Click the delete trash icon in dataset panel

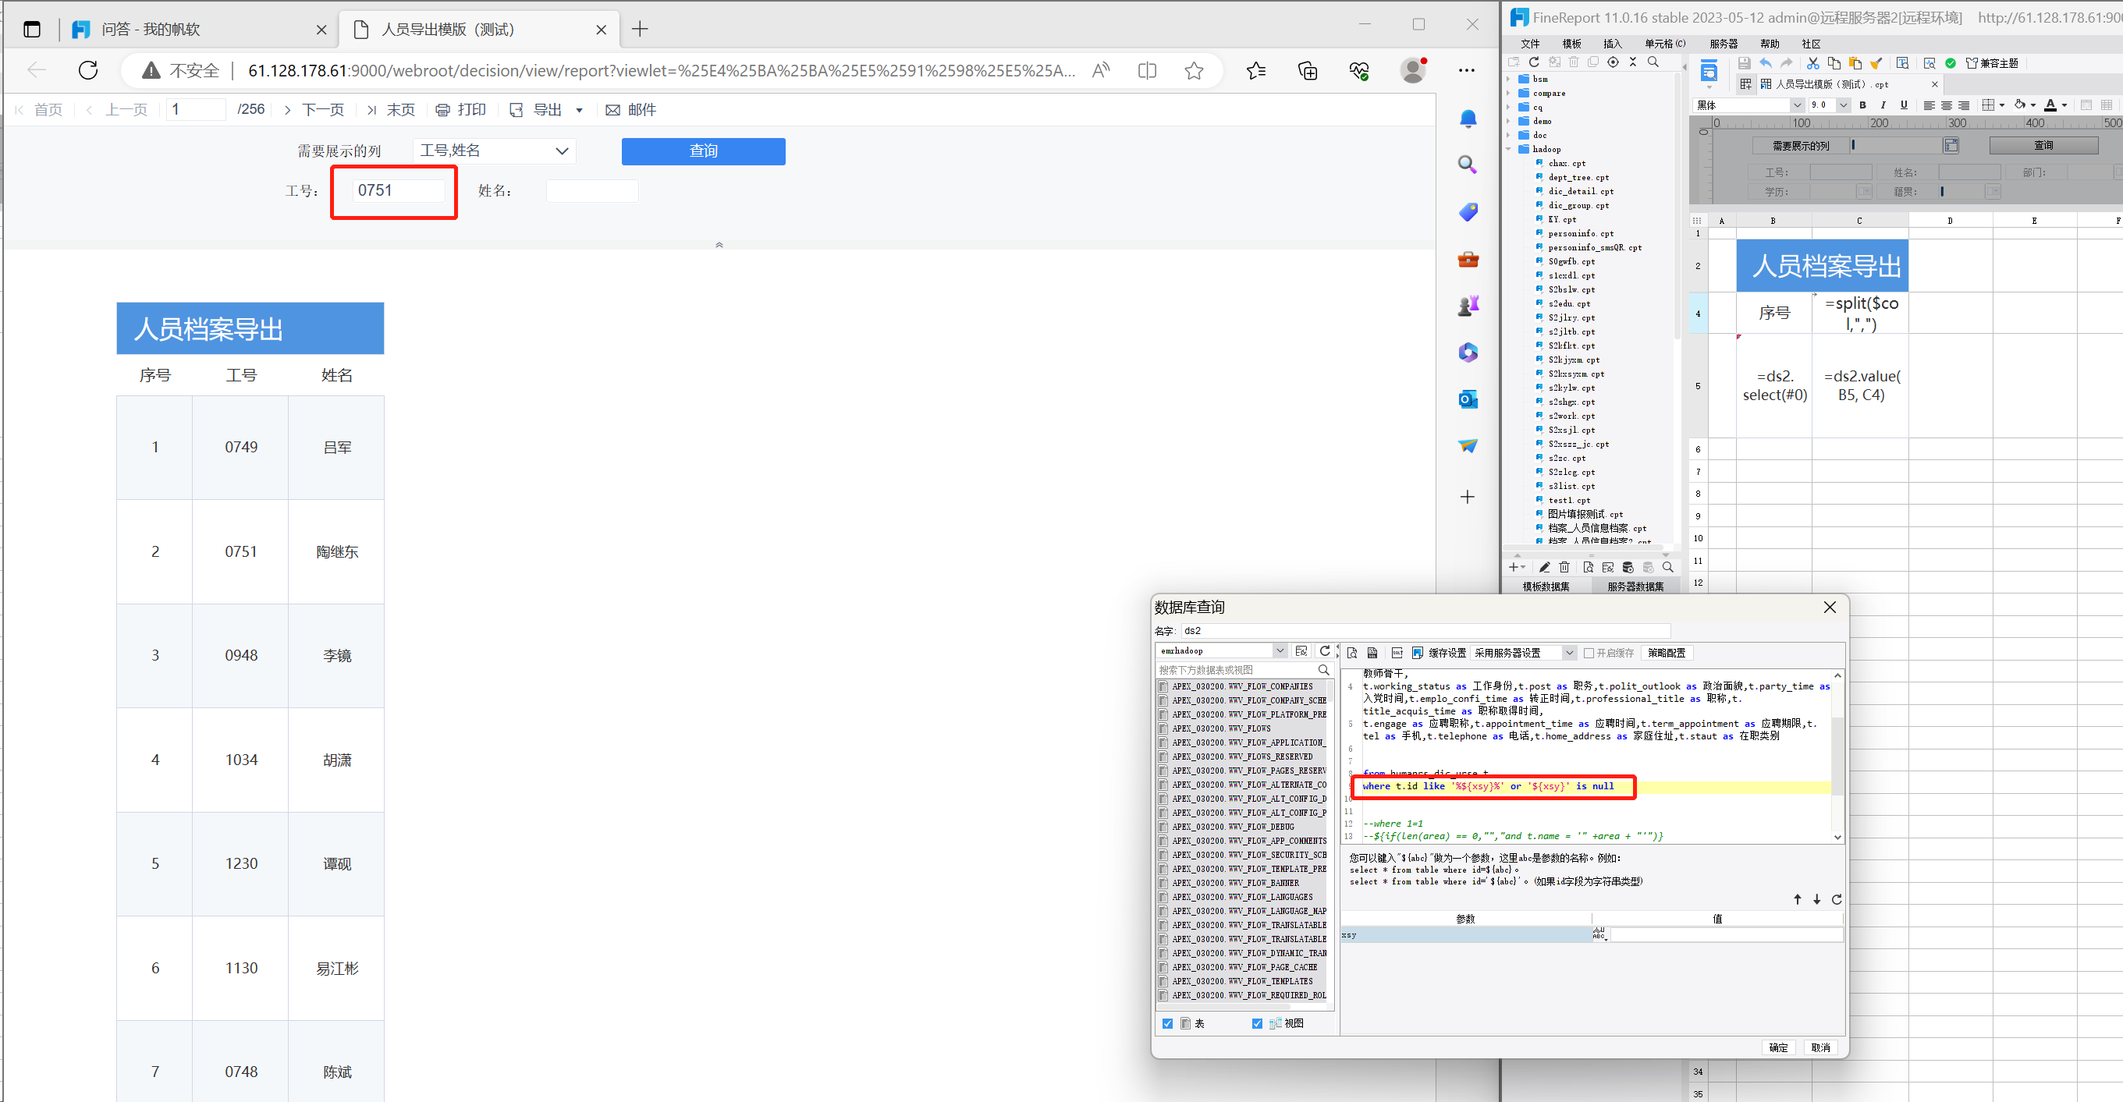[x=1564, y=568]
